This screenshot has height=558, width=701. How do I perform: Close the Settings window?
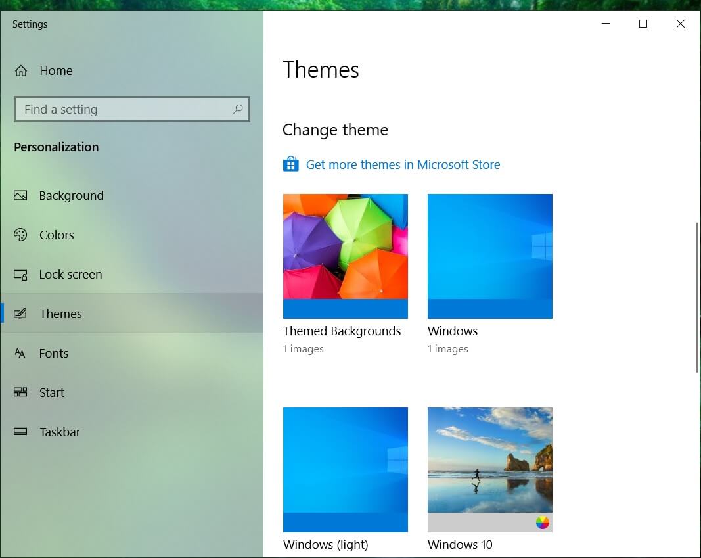point(681,24)
